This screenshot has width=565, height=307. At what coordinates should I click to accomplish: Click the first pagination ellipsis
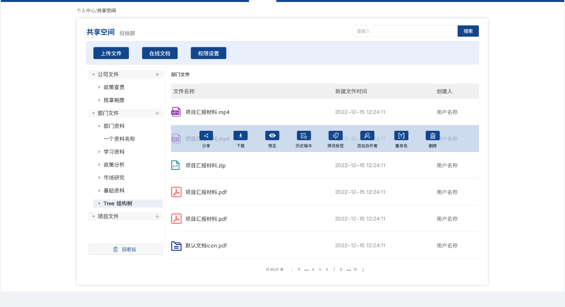[306, 270]
